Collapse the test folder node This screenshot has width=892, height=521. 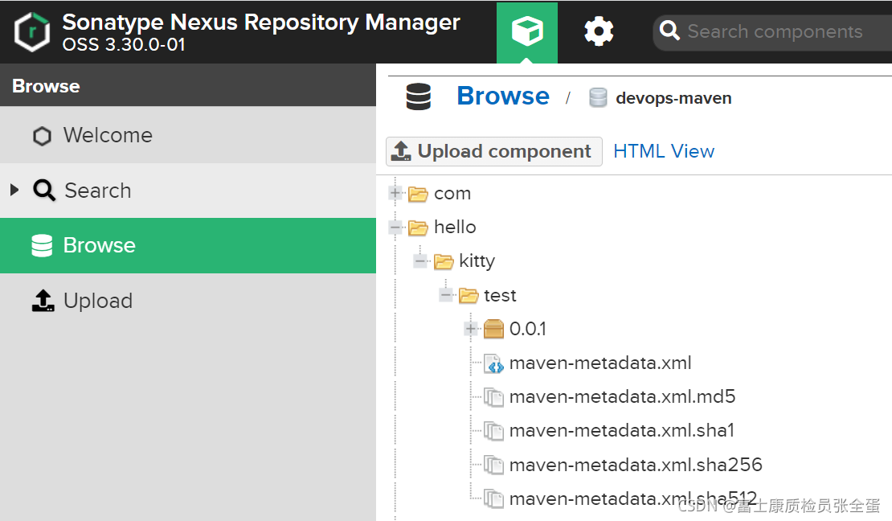[446, 295]
